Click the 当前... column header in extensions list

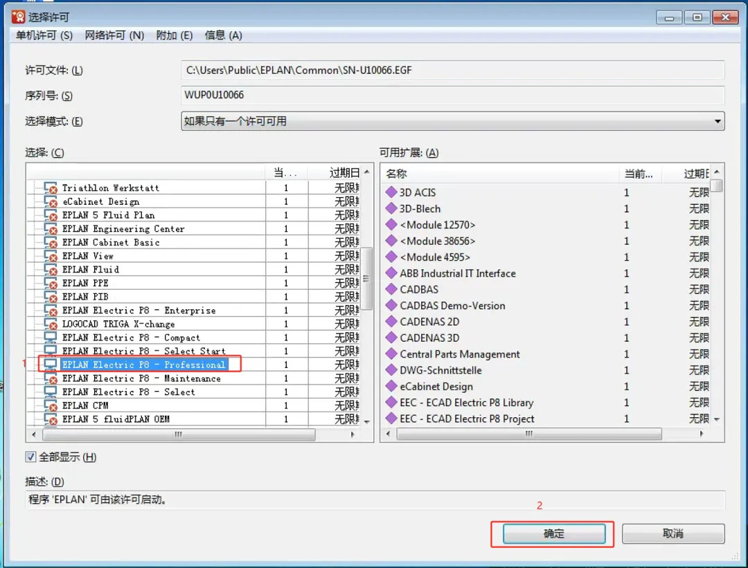tap(639, 174)
